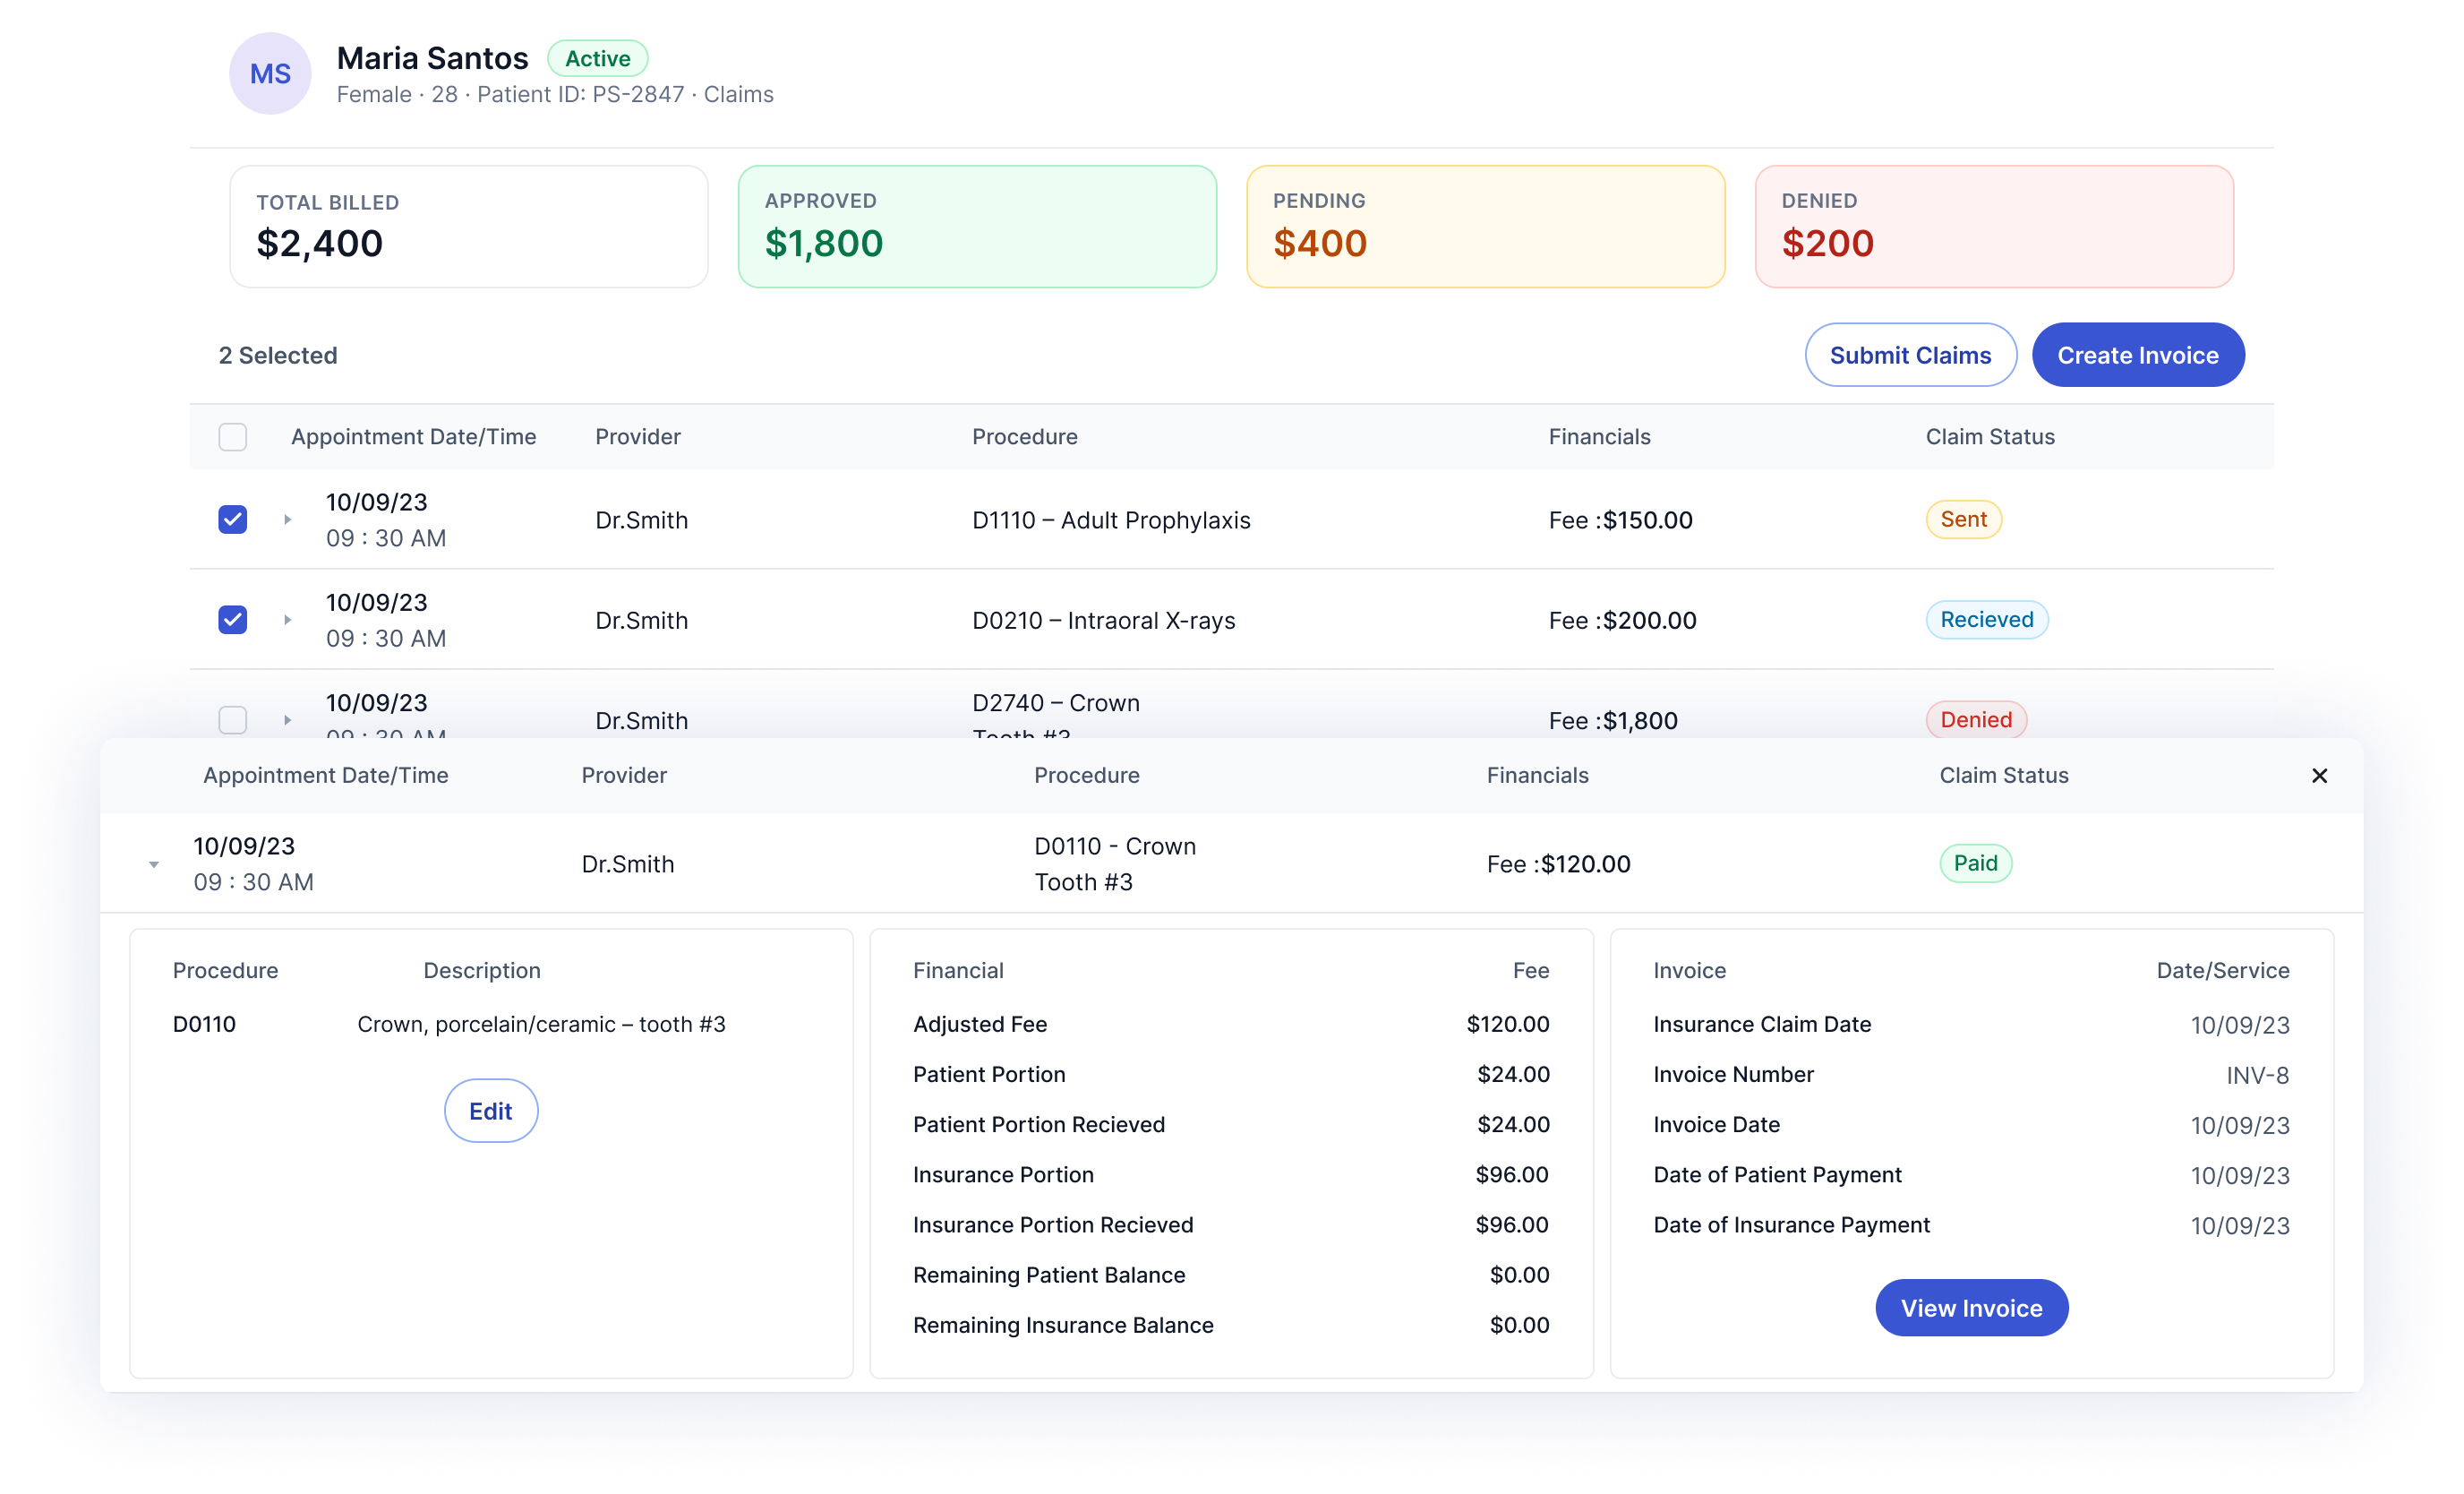Click the Sent claim status badge
The width and height of the screenshot is (2464, 1494).
[1963, 519]
